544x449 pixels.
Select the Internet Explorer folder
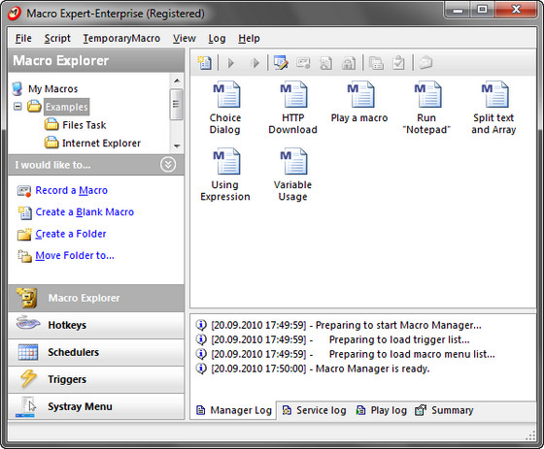(x=101, y=144)
